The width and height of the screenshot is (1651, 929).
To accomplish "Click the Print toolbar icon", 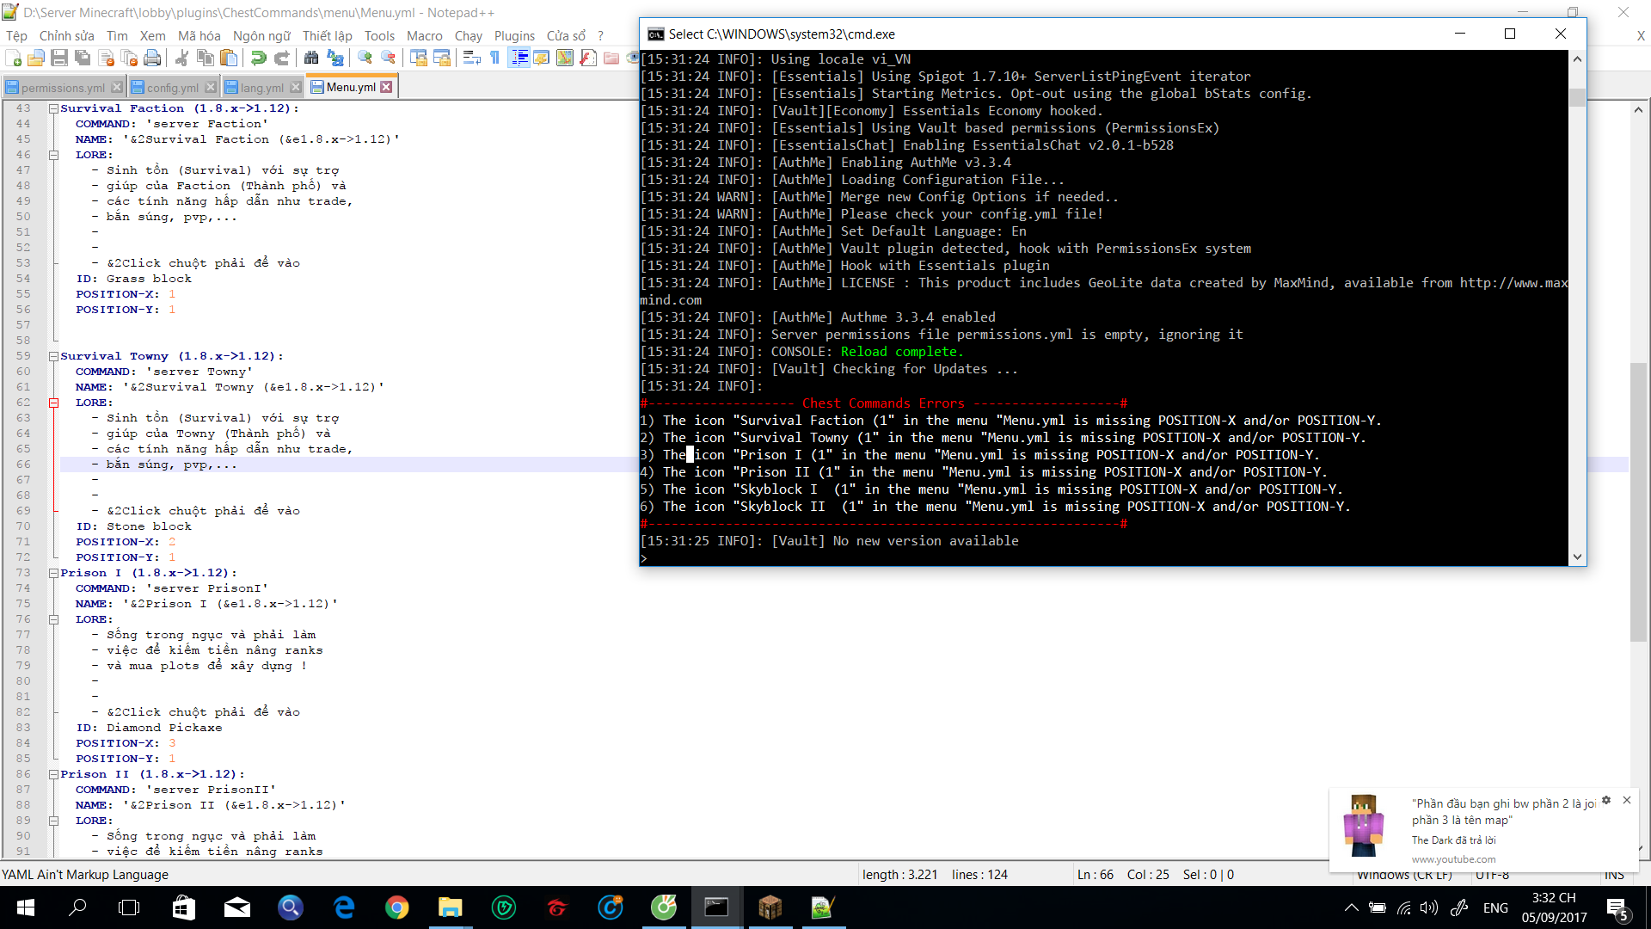I will coord(152,58).
